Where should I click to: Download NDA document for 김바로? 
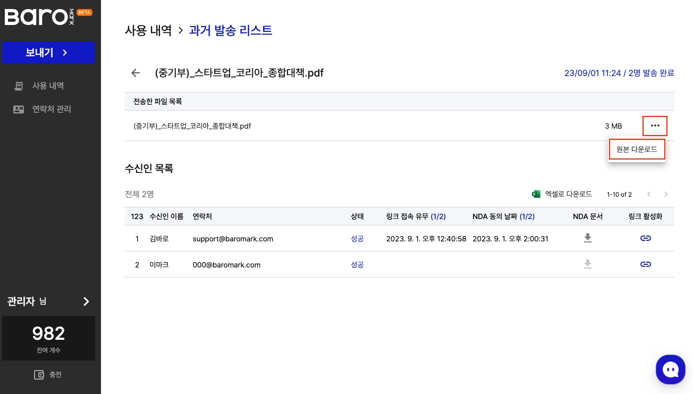[588, 238]
